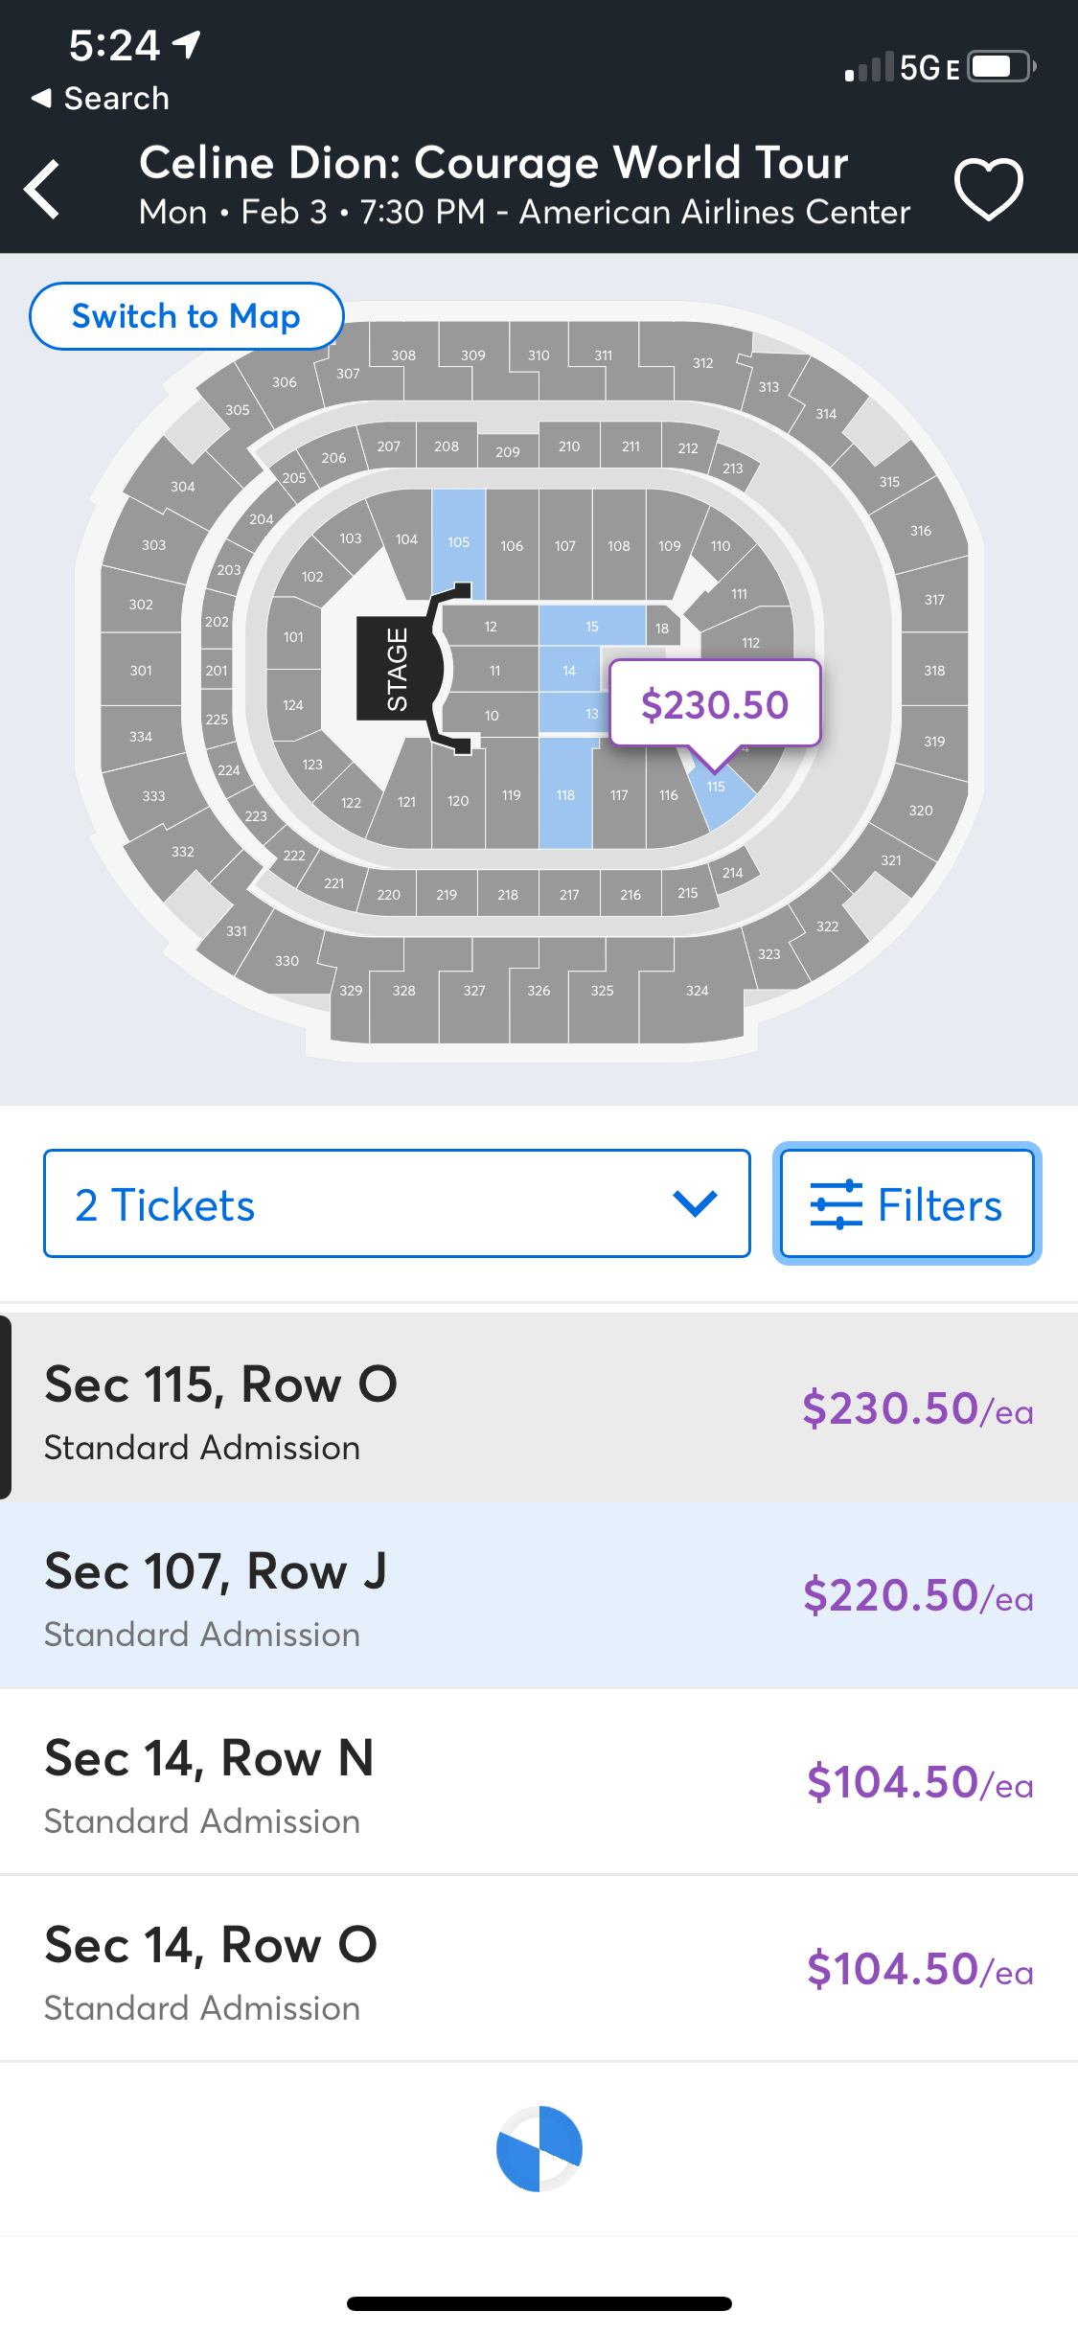Tap the battery status icon
Image resolution: width=1078 pixels, height=2334 pixels.
1000,67
